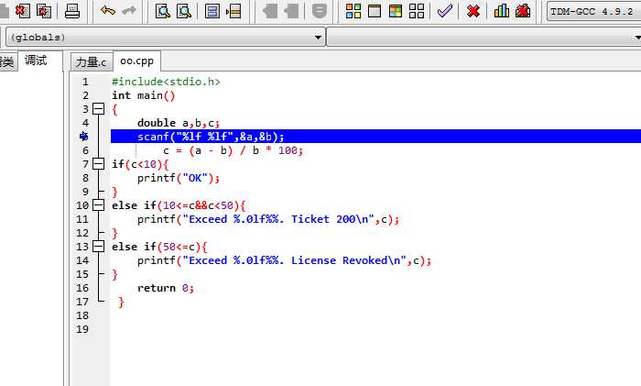Image resolution: width=641 pixels, height=386 pixels.
Task: Click the Goto Function icon
Action: pyautogui.click(x=212, y=11)
